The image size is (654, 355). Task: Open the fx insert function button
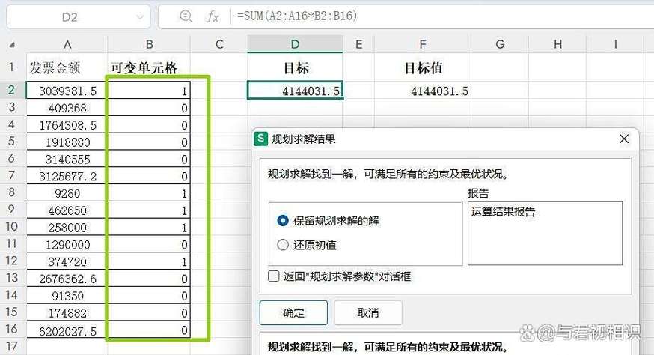[213, 16]
